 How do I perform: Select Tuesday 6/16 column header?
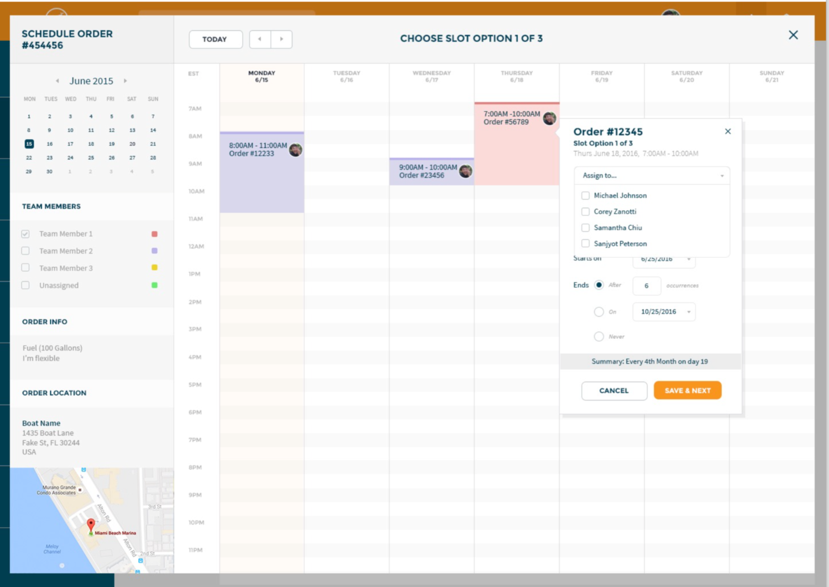pos(347,76)
